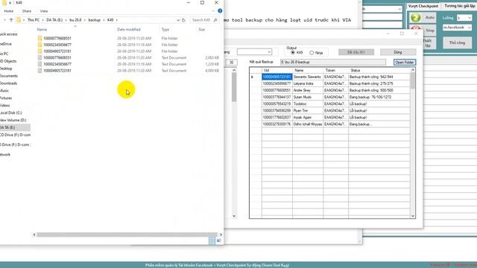
Task: Switch Explorer to details view icon
Action: pos(212,240)
